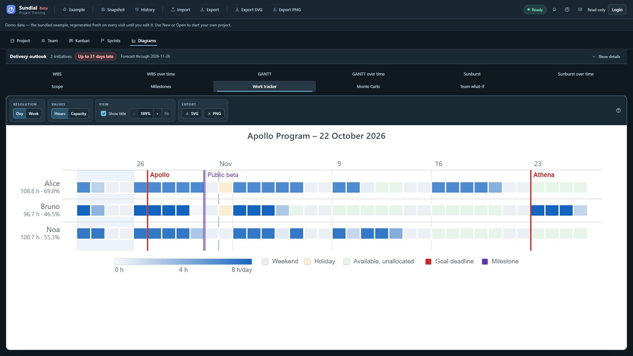Take a Snapshot of the project
This screenshot has width=633, height=356.
(x=113, y=10)
